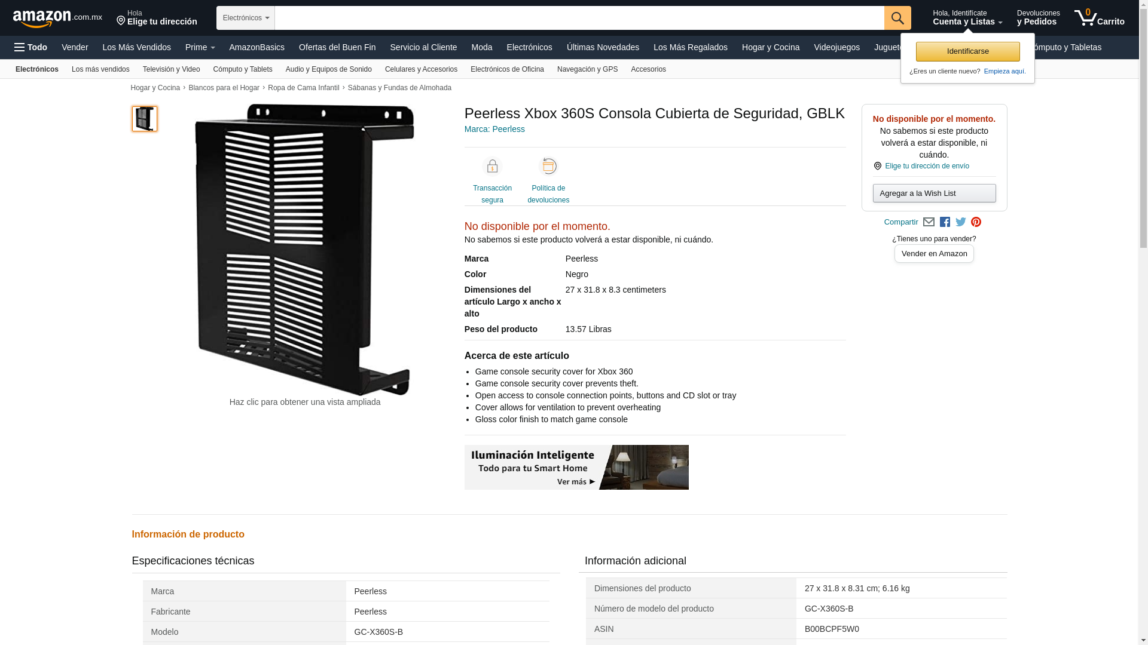Share the product on Pinterest

[976, 222]
